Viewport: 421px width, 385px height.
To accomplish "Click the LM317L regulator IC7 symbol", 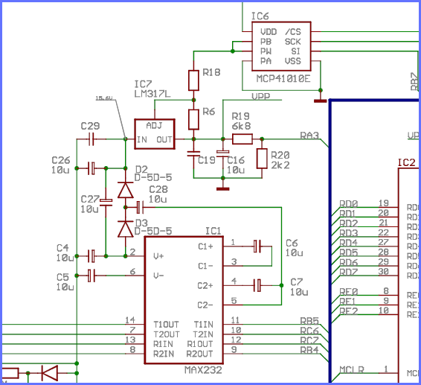I will click(x=155, y=134).
